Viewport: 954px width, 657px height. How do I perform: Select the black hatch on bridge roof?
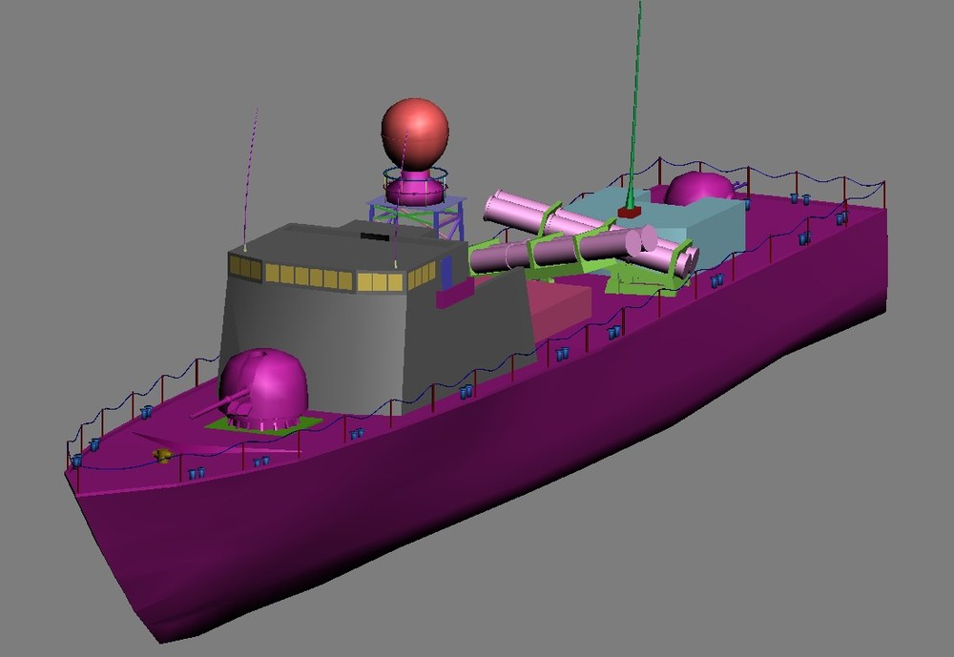click(x=374, y=236)
